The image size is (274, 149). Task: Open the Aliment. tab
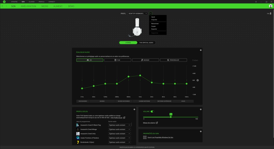[58, 6]
